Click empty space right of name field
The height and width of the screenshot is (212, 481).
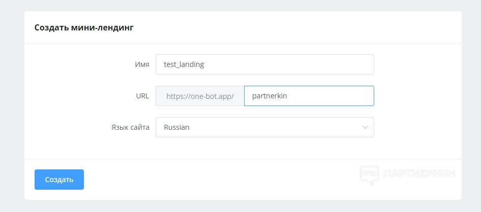pos(417,64)
